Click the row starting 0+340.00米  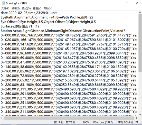[69, 112]
